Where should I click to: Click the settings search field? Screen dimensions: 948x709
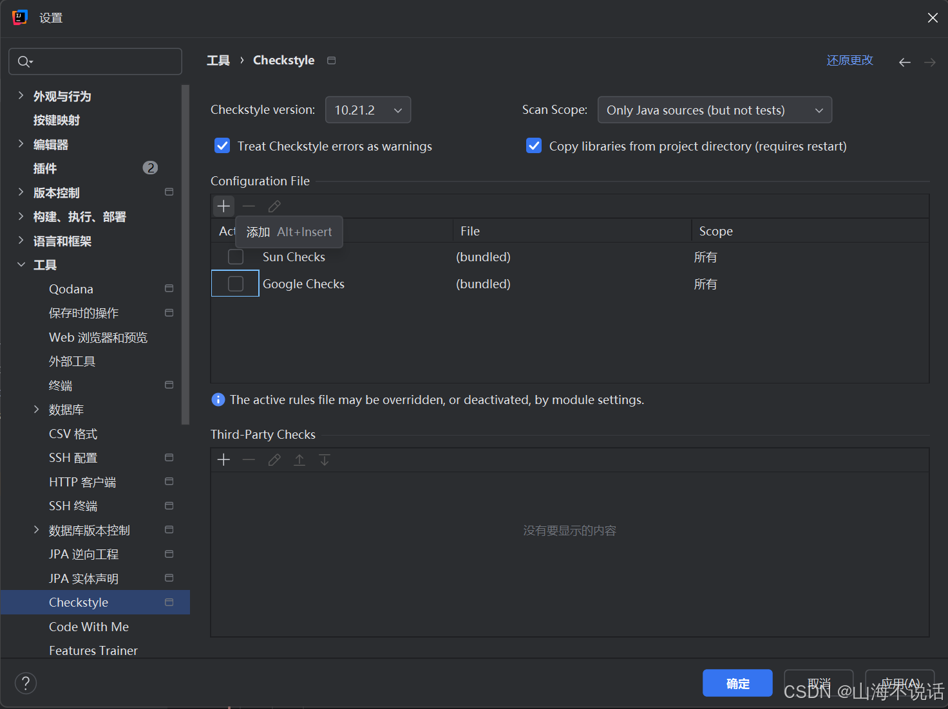click(x=95, y=61)
